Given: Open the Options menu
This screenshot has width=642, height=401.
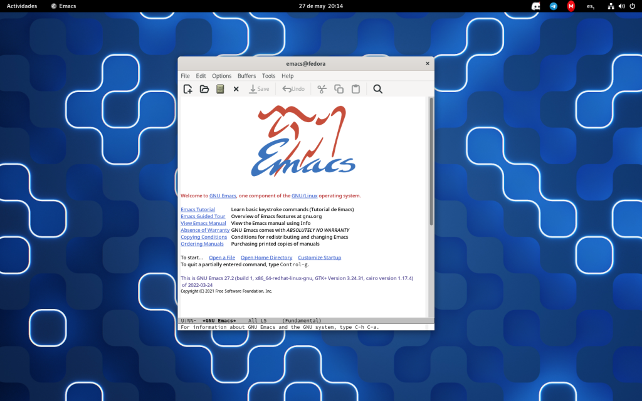Looking at the screenshot, I should pyautogui.click(x=221, y=75).
